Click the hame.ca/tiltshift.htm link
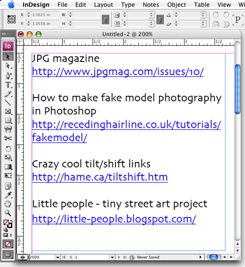Screen dimensions: 245x267 click(x=100, y=177)
